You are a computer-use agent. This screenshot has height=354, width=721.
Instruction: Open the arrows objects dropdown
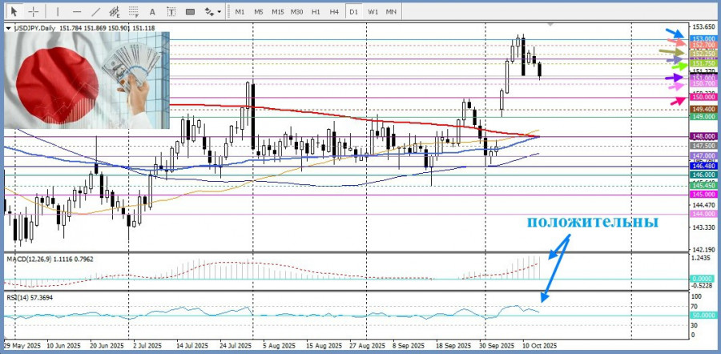pyautogui.click(x=212, y=12)
